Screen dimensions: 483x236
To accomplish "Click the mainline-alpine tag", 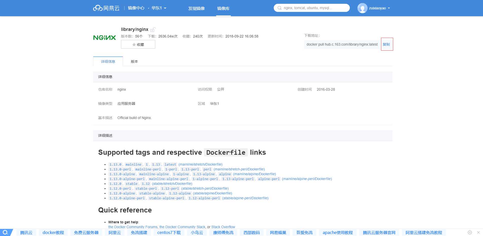I will [154, 174].
